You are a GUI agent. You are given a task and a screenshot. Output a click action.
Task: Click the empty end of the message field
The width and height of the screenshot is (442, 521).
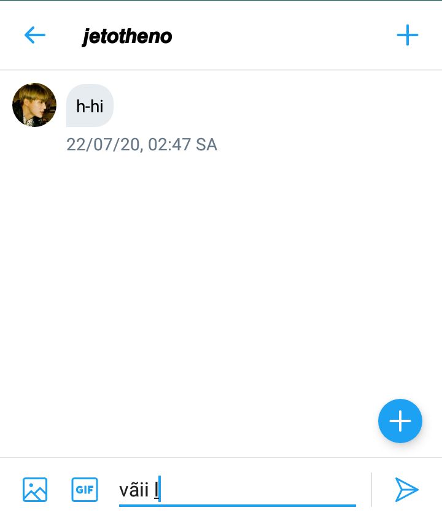point(259,490)
